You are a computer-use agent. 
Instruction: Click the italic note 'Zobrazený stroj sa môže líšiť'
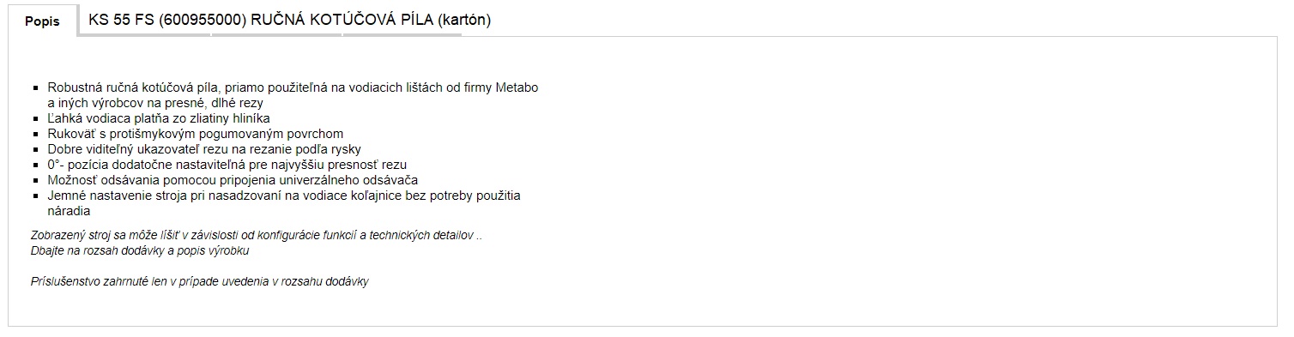(x=256, y=235)
